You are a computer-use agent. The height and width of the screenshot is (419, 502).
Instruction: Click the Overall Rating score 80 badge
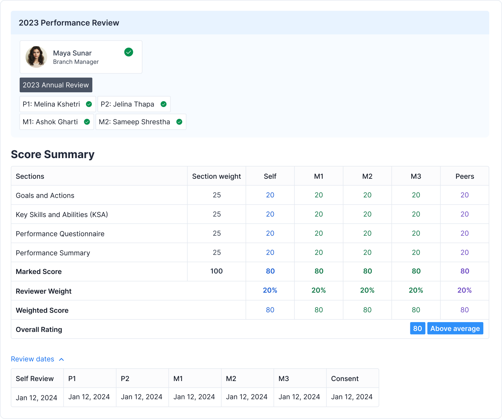pos(418,328)
